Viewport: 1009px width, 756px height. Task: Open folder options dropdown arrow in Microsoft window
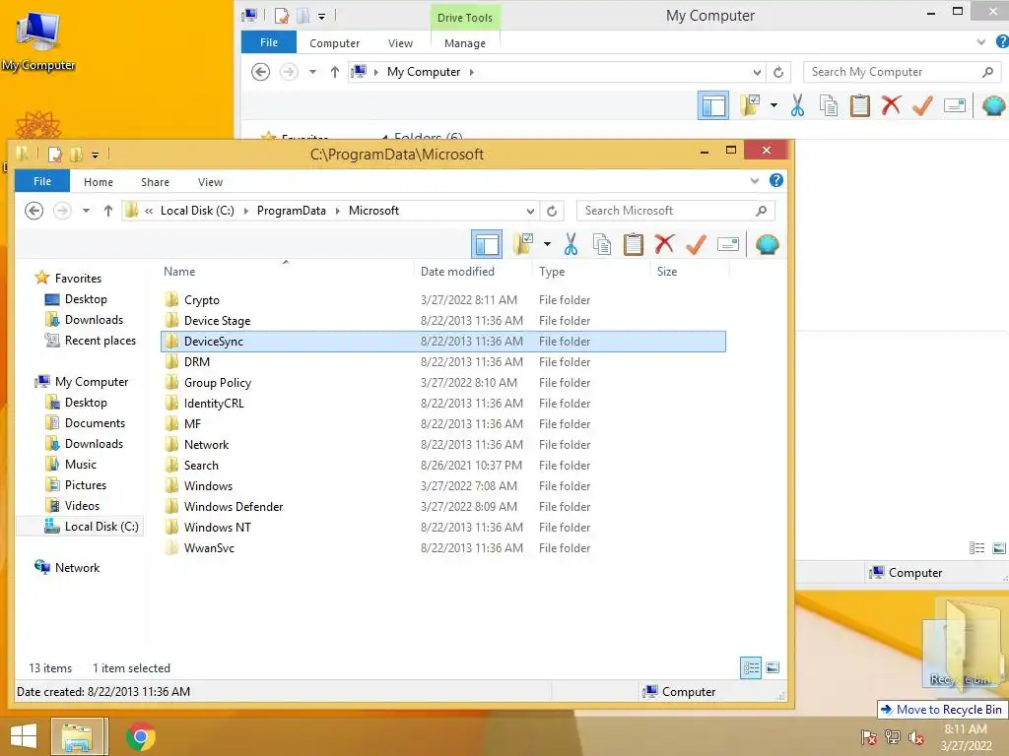pos(547,244)
